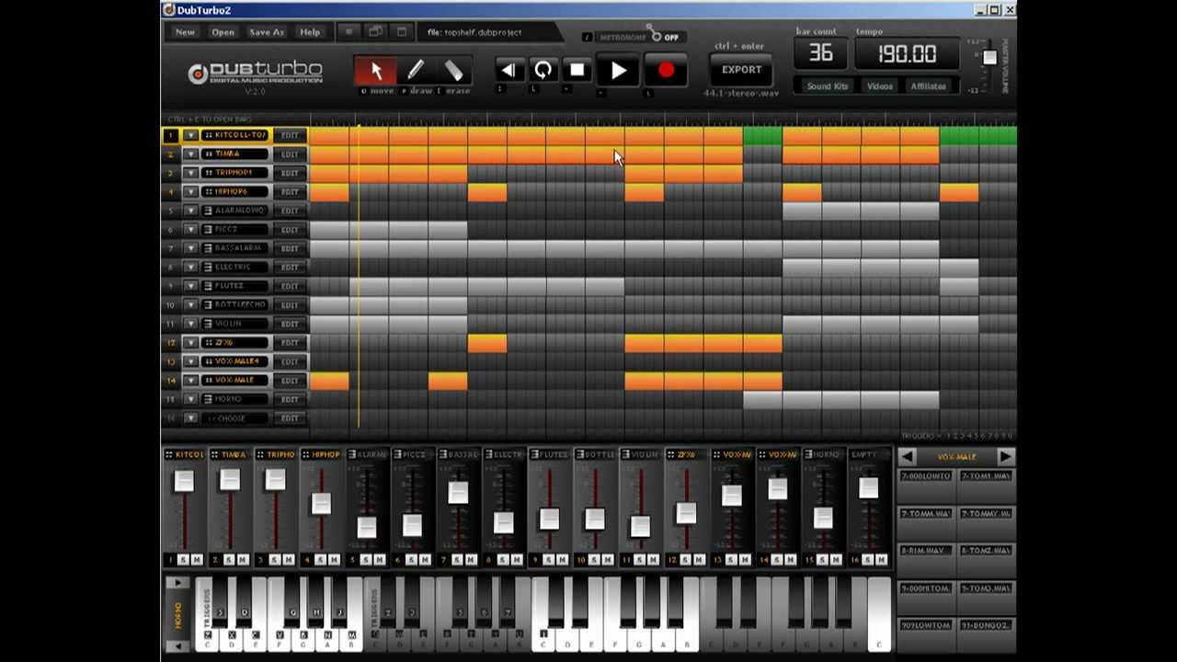Expand the dropdown on track 16 CHOOSE
Image resolution: width=1177 pixels, height=662 pixels.
click(x=190, y=418)
